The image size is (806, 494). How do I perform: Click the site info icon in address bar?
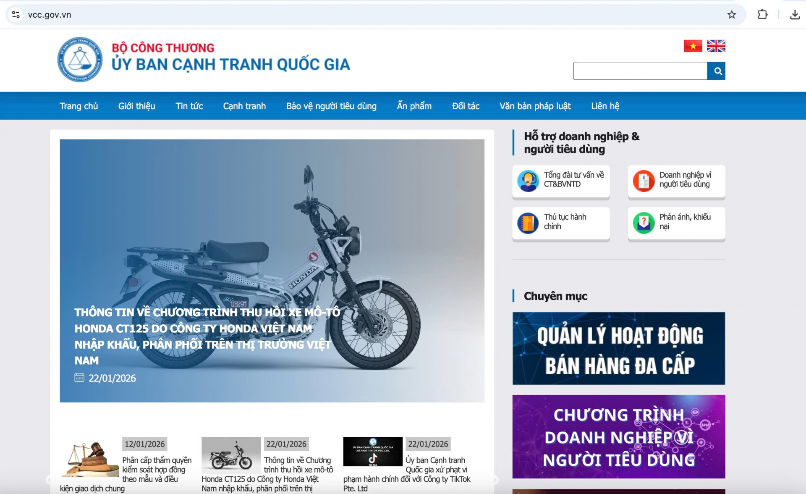point(16,15)
